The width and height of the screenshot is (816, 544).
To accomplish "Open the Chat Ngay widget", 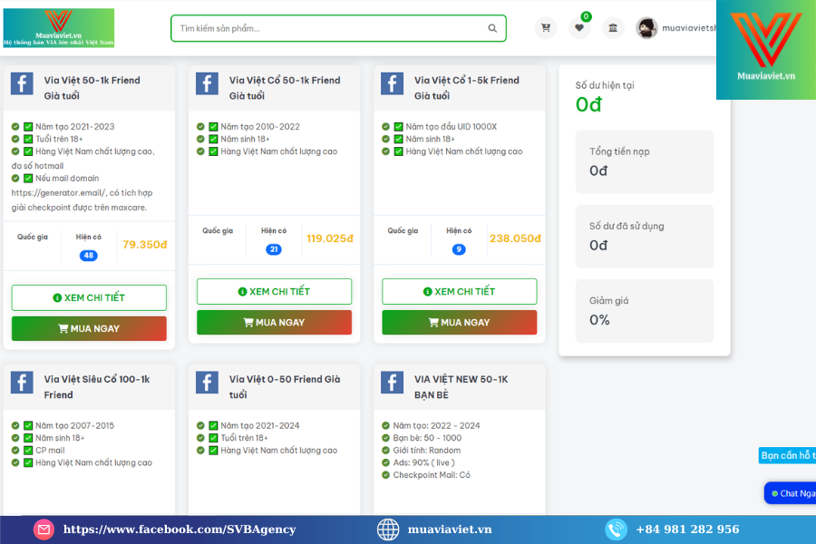I will coord(790,493).
